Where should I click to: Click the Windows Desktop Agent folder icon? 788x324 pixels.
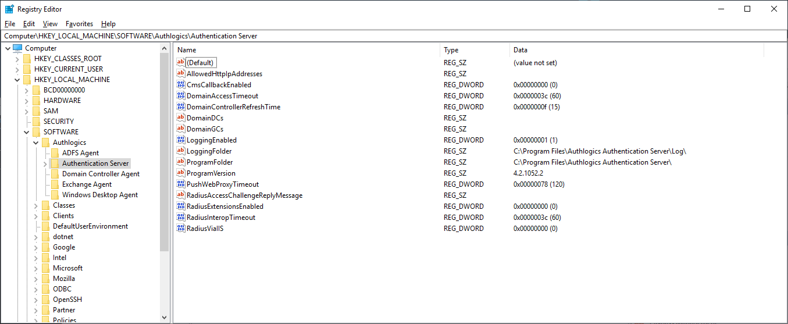tap(55, 195)
